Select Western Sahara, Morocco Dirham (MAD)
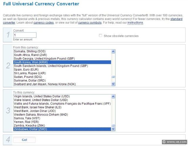 (x=62, y=114)
